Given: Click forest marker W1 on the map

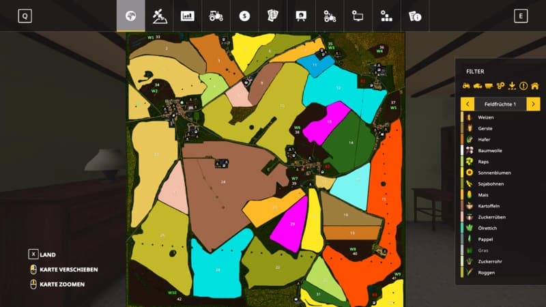Looking at the screenshot, I should (x=150, y=38).
